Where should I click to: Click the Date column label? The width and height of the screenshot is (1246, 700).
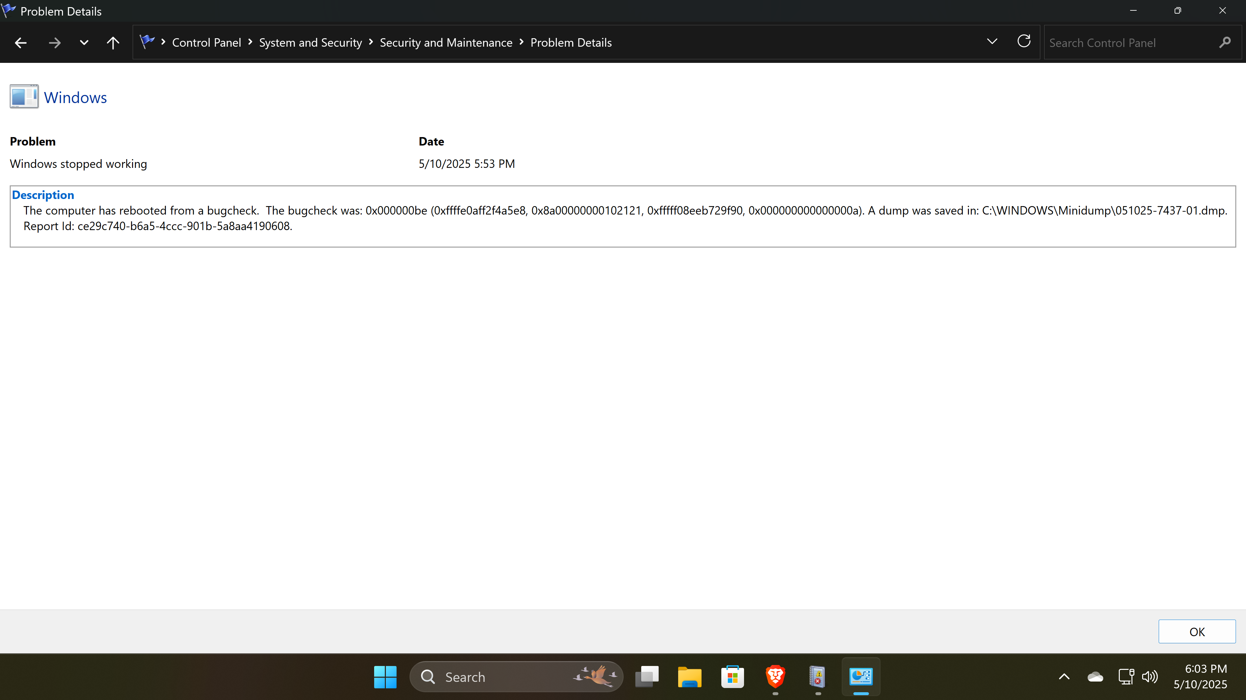click(x=432, y=142)
